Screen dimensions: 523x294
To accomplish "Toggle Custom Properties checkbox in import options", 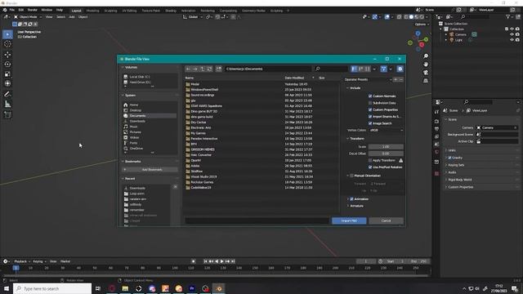I will [x=370, y=109].
